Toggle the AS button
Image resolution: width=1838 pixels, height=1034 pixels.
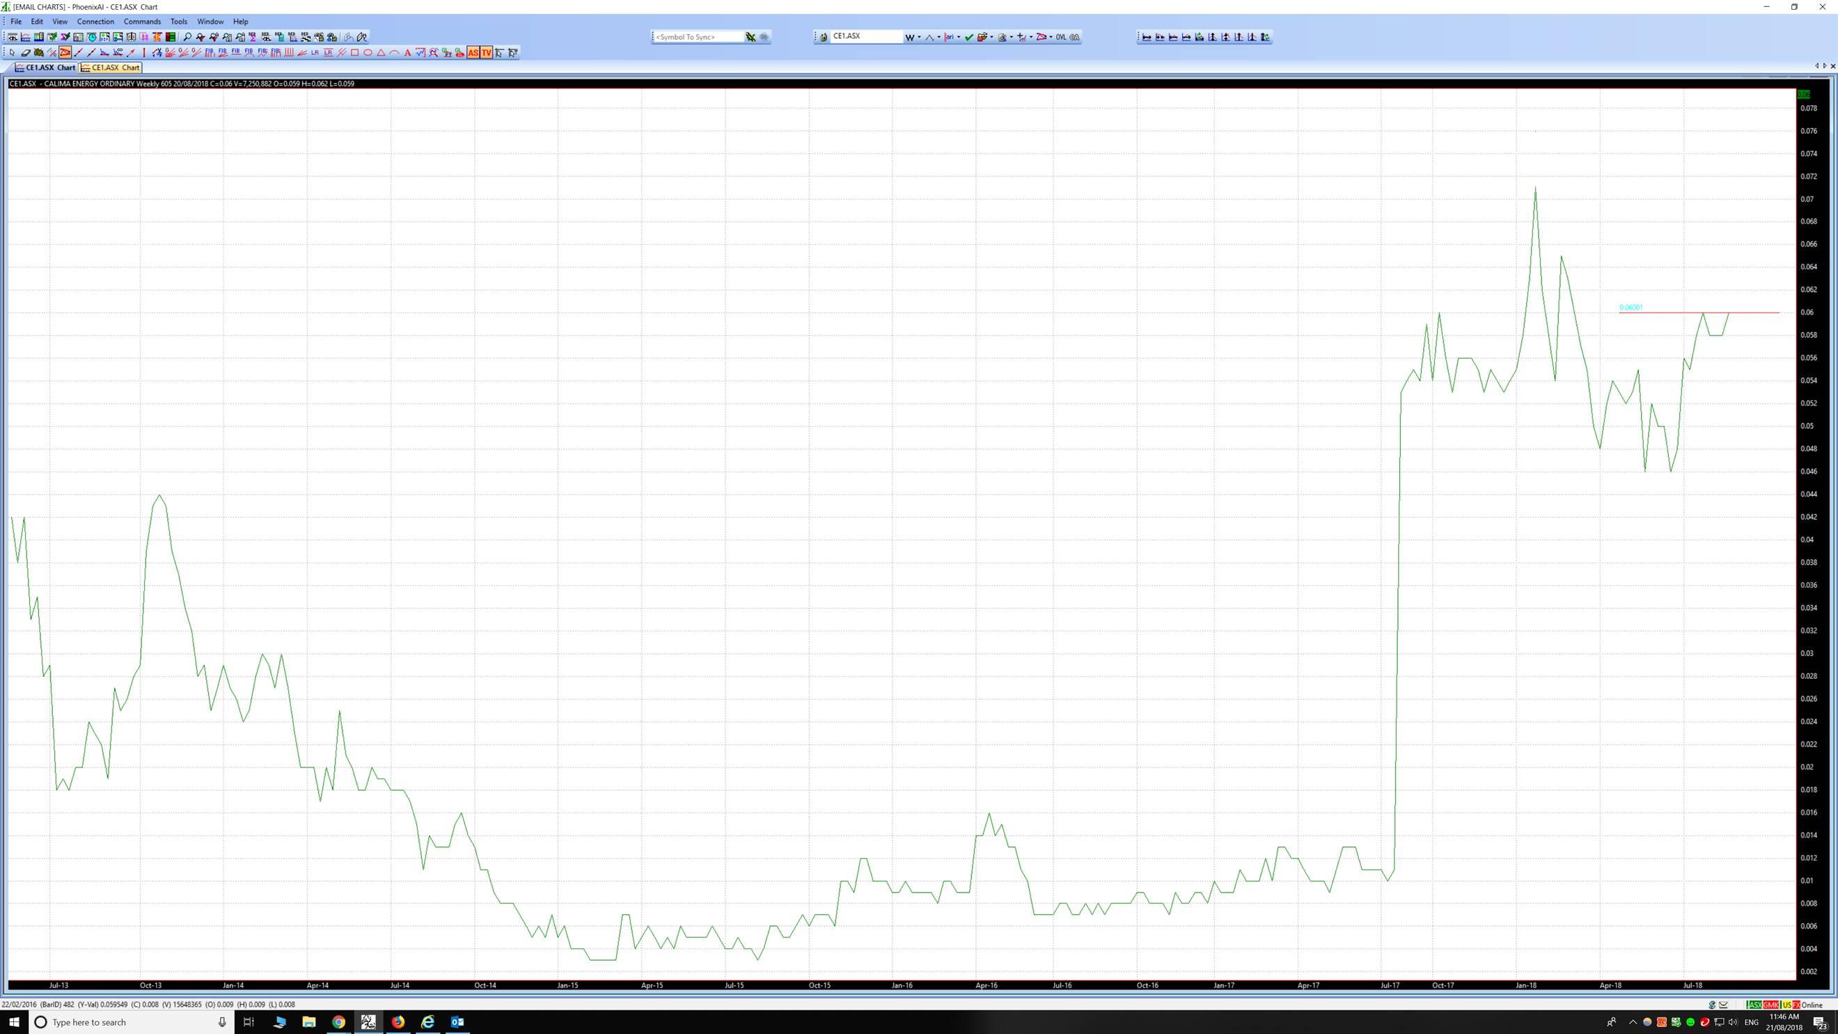point(473,52)
